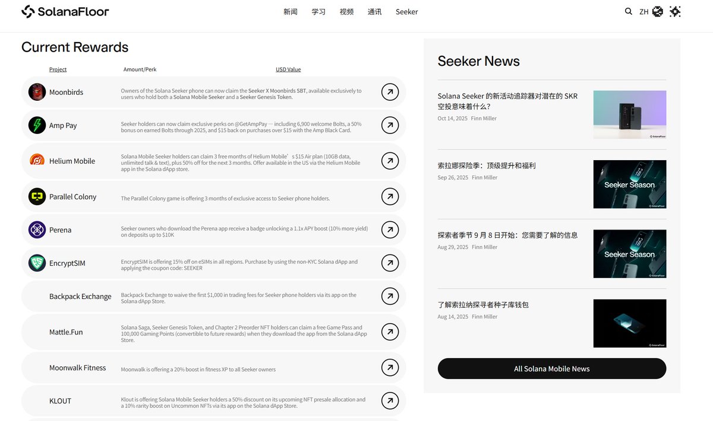The image size is (713, 421).
Task: Open the Seeker menu item
Action: click(406, 11)
